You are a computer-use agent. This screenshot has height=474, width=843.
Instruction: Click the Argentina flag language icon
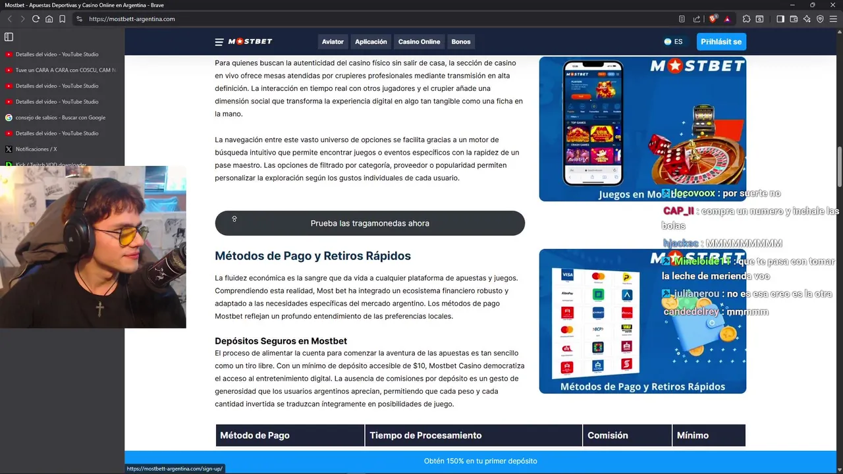(x=667, y=41)
